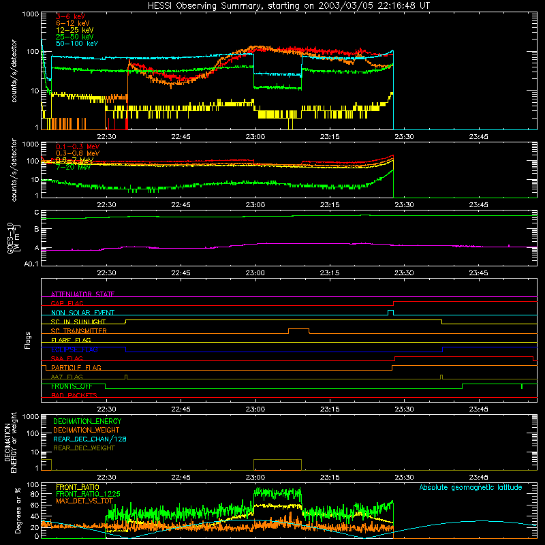Select the PARTICLE_FLAG label

(x=76, y=367)
